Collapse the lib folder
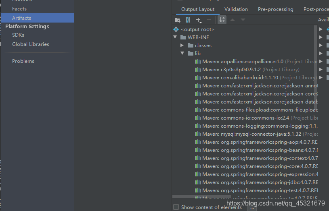329x211 pixels. (x=182, y=54)
